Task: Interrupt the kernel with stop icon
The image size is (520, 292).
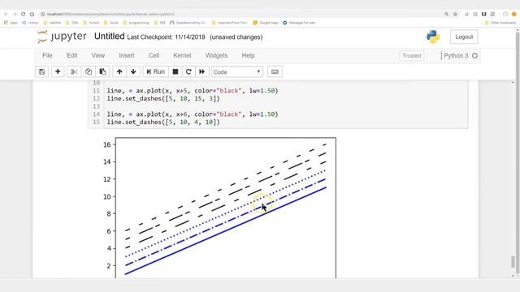Action: click(x=175, y=72)
